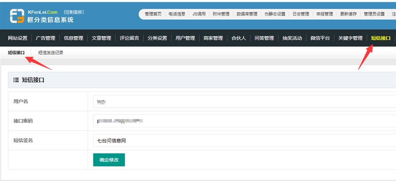Open 微信平台 menu item
Viewport: 396px width, 181px height.
pos(320,38)
